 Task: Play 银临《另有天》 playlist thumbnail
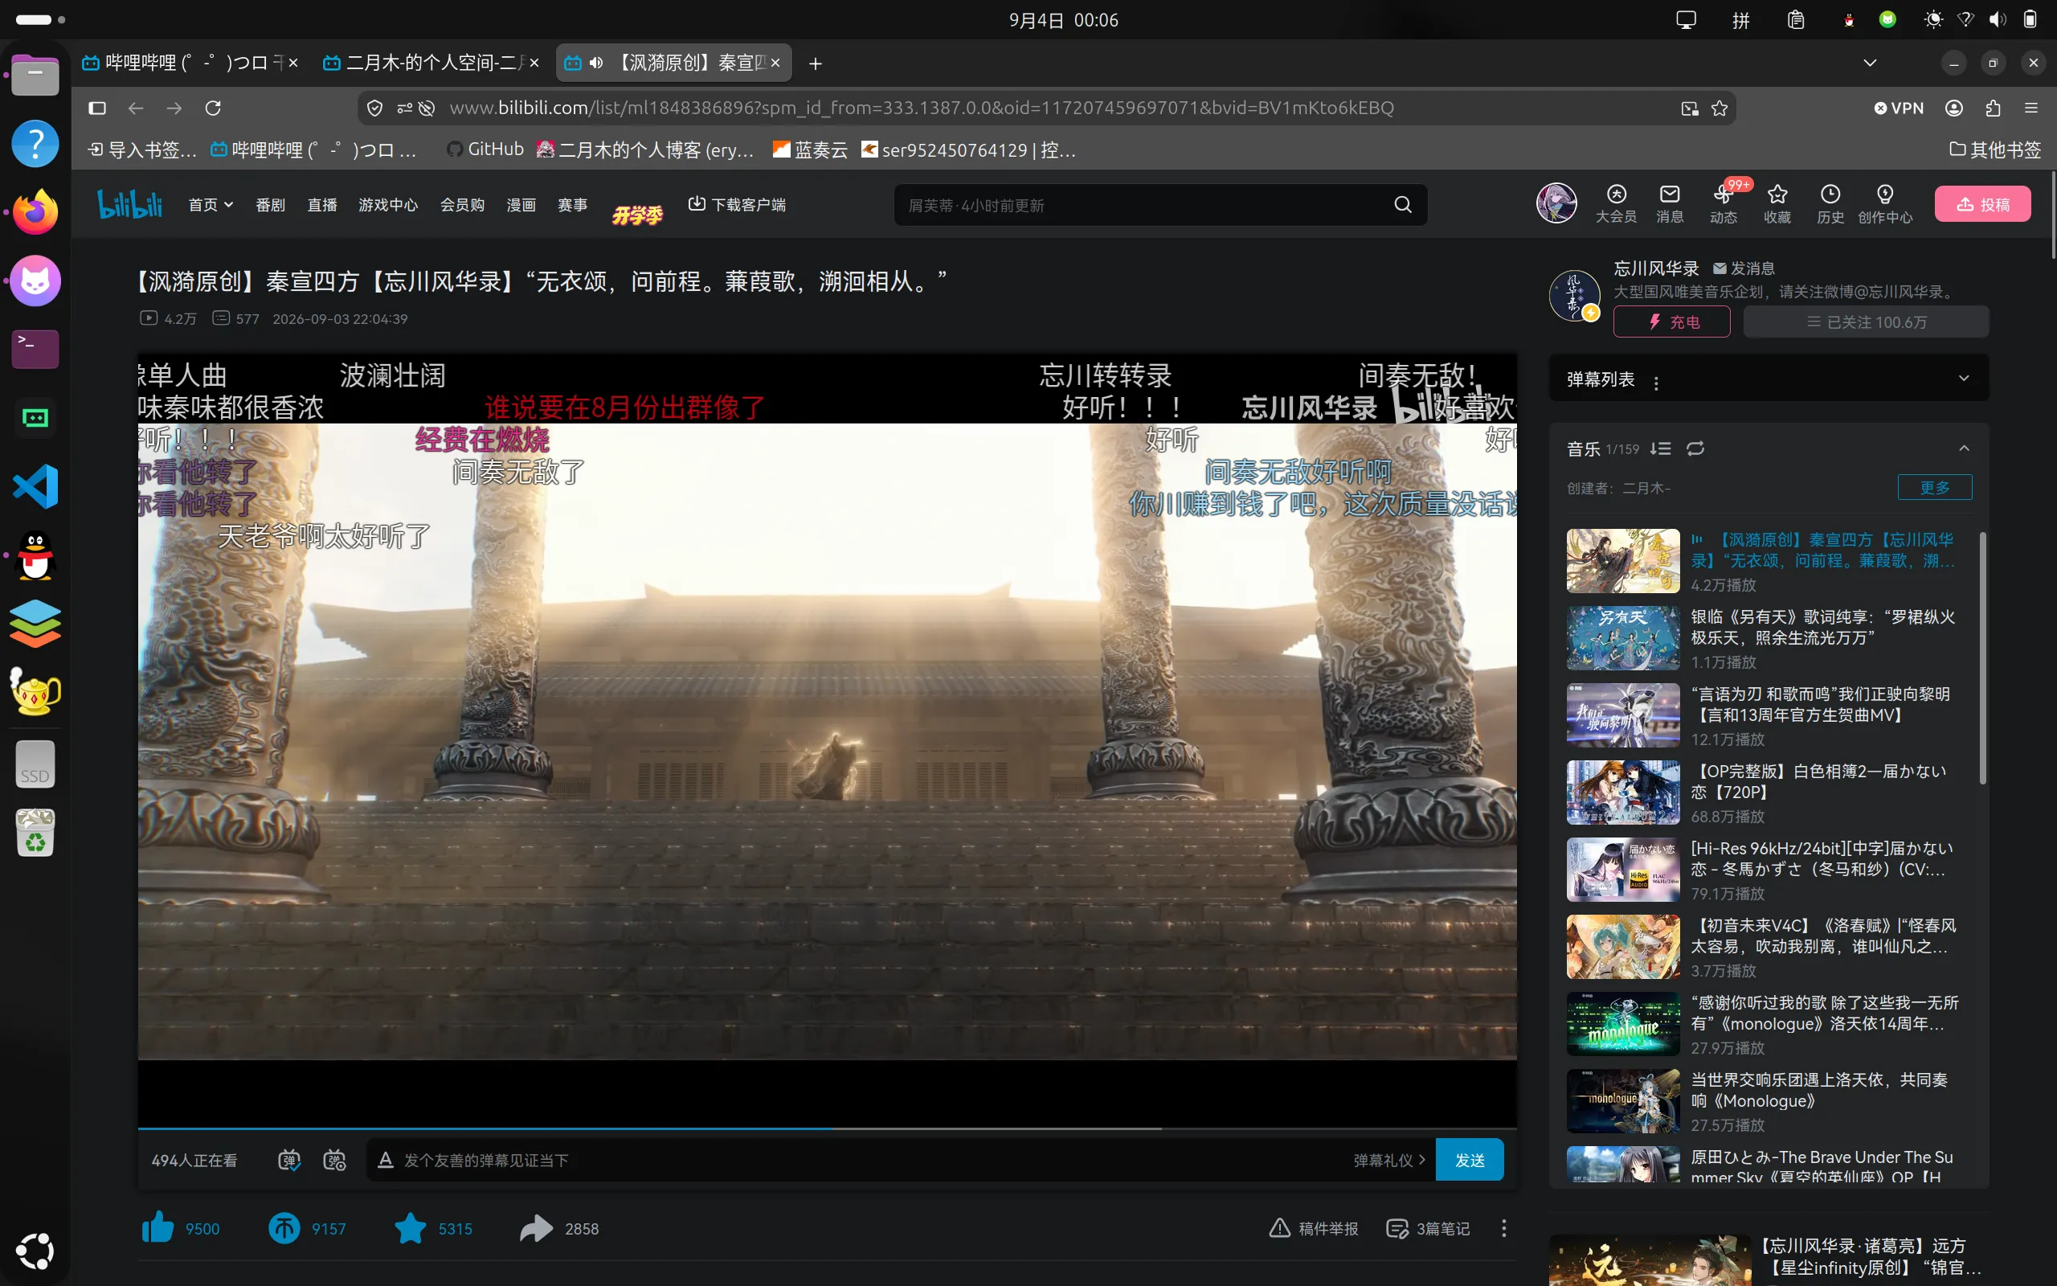[1622, 638]
